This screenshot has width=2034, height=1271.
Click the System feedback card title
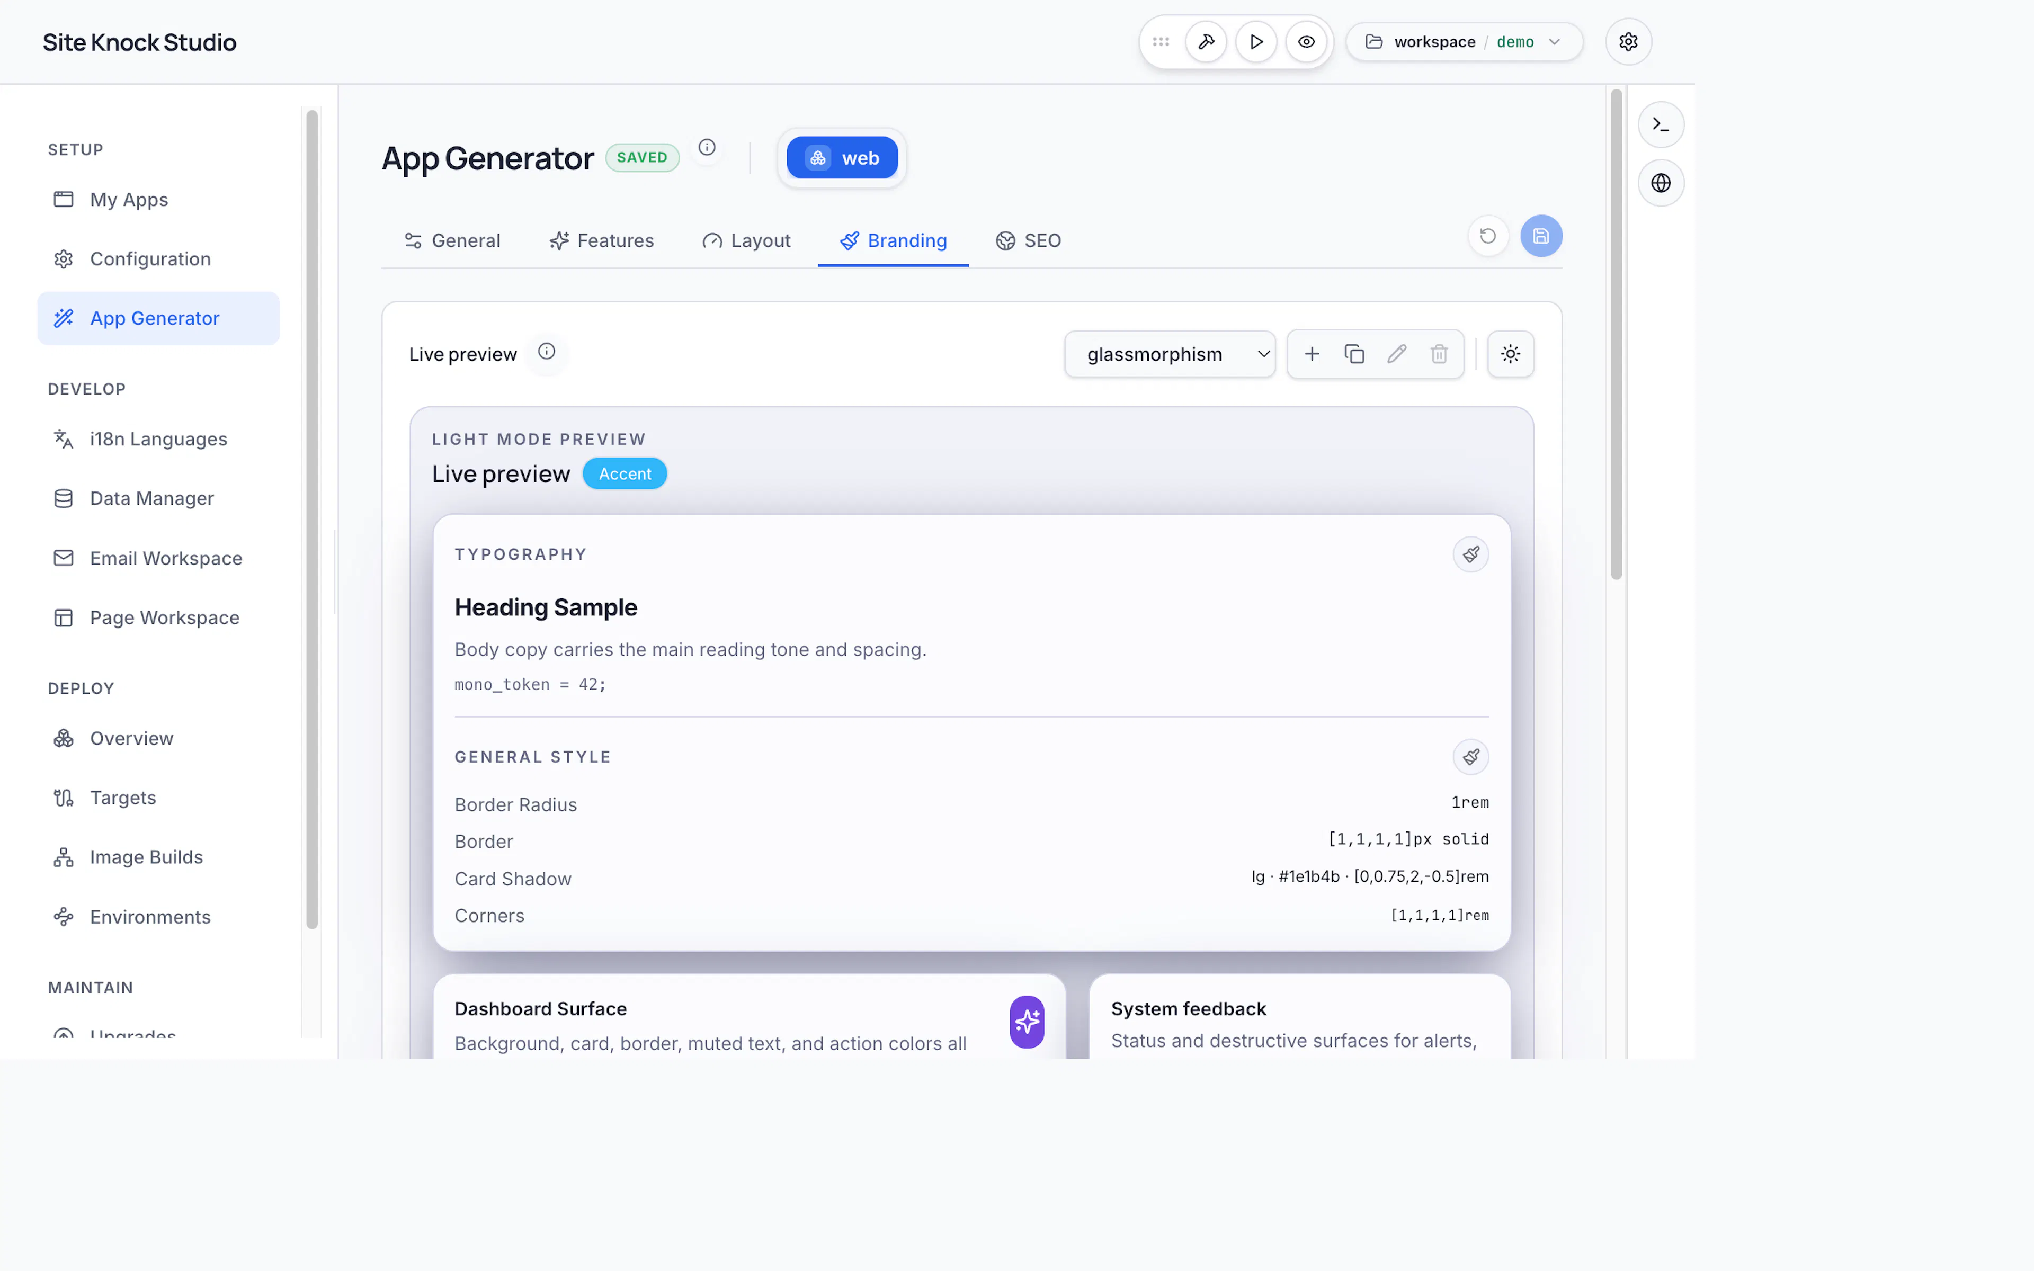(1189, 1009)
